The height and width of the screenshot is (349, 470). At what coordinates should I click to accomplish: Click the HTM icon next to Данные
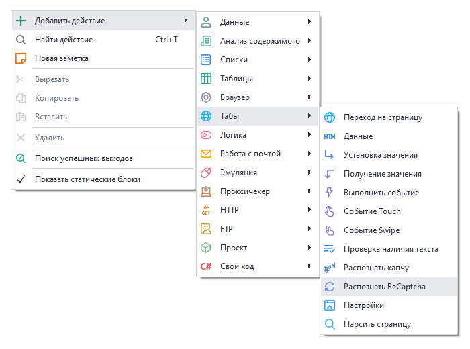click(330, 136)
